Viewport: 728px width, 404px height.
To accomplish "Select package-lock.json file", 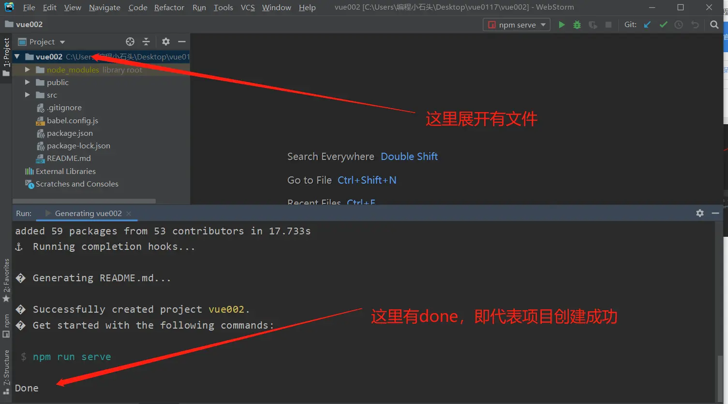I will coord(73,145).
